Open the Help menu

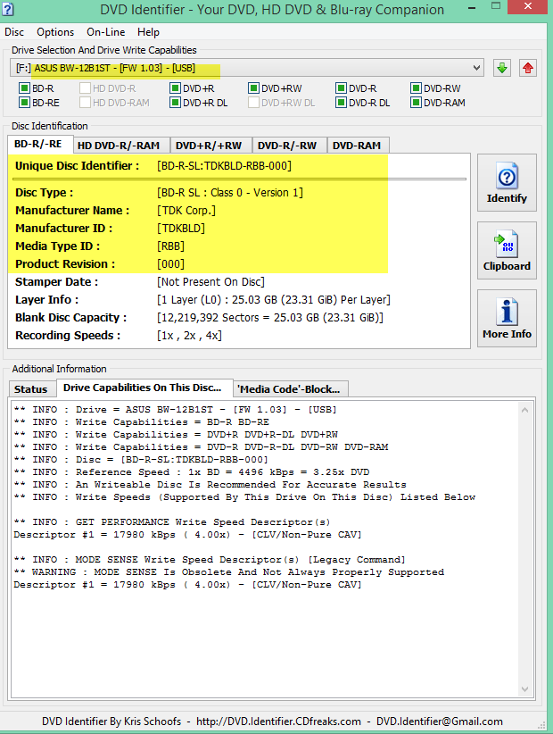[x=148, y=32]
